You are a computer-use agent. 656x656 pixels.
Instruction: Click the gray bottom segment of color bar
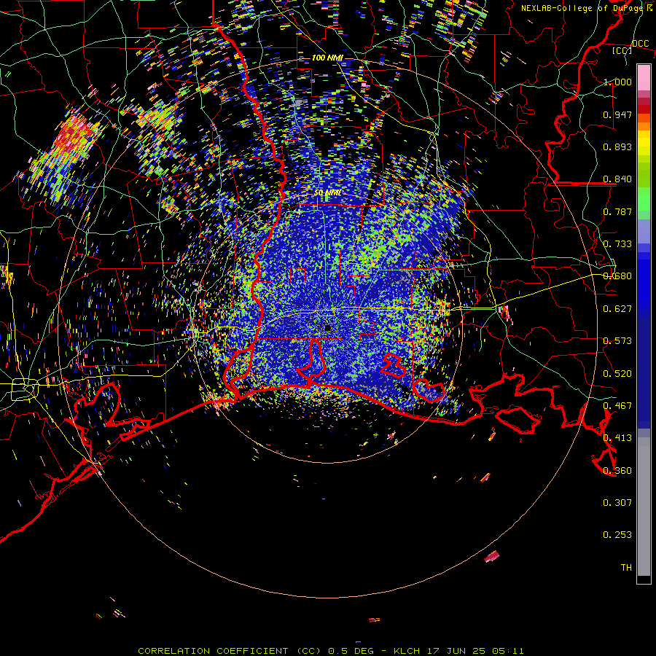(644, 507)
